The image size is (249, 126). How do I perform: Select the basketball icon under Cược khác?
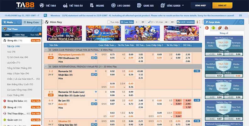(x=207, y=28)
